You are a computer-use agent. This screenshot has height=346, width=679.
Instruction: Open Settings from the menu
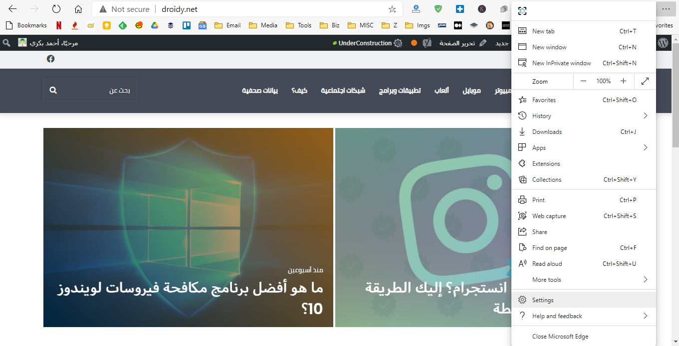coord(584,300)
